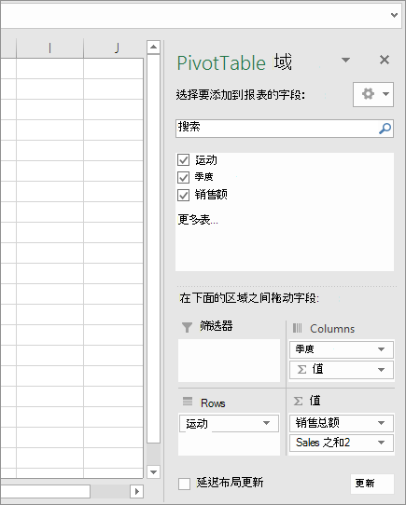
Task: Uncheck the 运动 field checkbox
Action: tap(183, 159)
